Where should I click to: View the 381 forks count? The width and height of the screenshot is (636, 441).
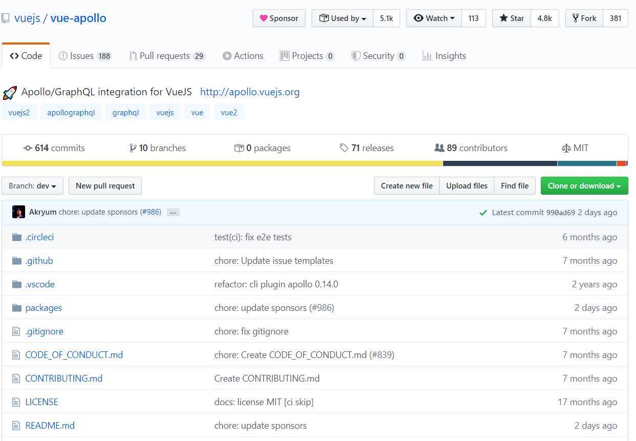pos(616,18)
